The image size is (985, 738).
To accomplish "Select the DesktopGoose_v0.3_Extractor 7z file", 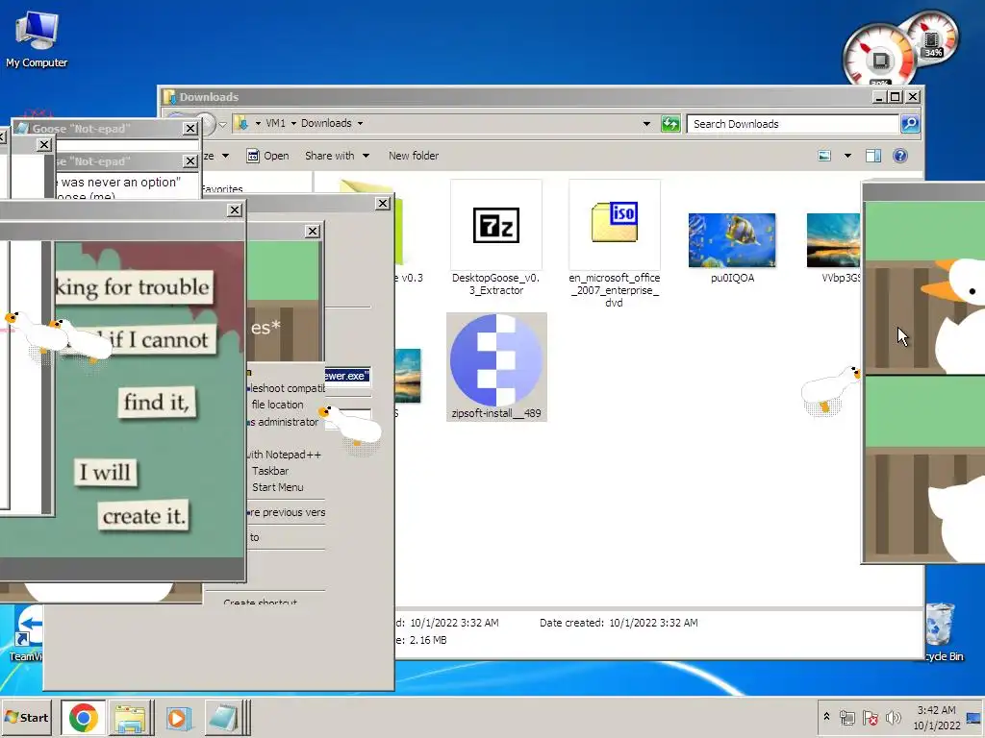I will tap(495, 238).
